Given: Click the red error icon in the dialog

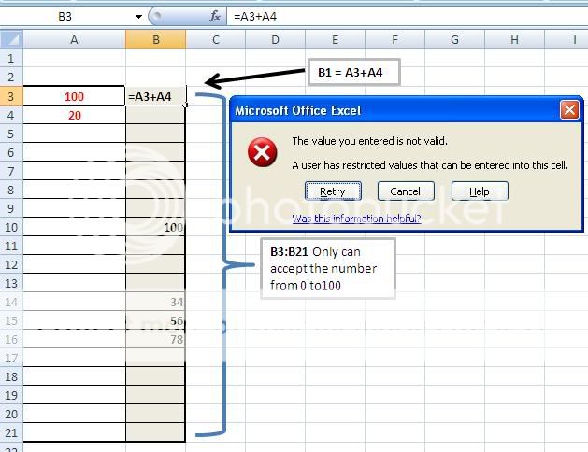Looking at the screenshot, I should 262,152.
